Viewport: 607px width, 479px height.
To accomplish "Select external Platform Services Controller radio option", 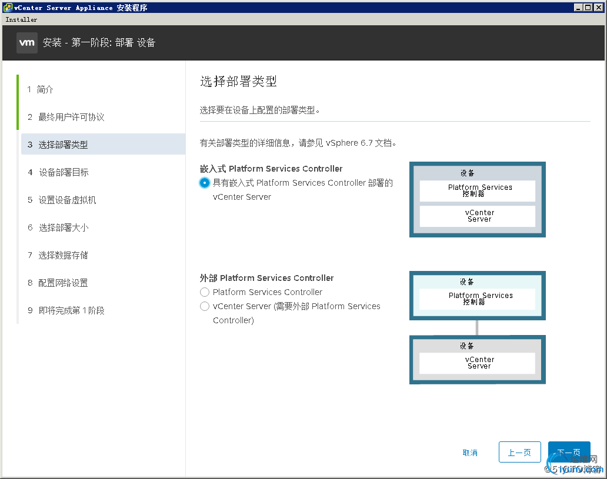I will (205, 292).
